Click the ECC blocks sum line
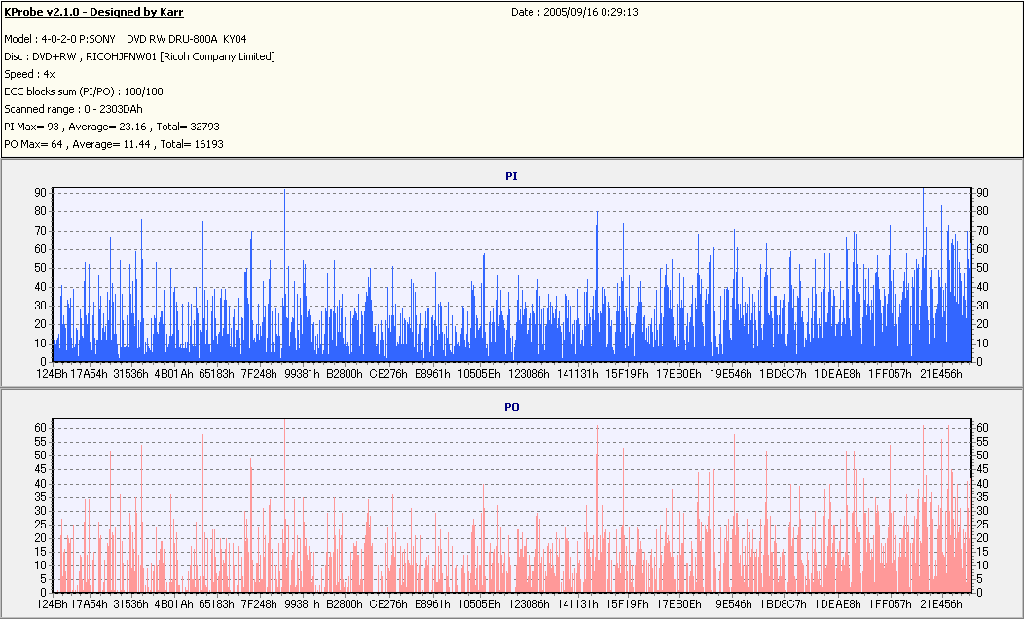The image size is (1024, 619). tap(84, 91)
